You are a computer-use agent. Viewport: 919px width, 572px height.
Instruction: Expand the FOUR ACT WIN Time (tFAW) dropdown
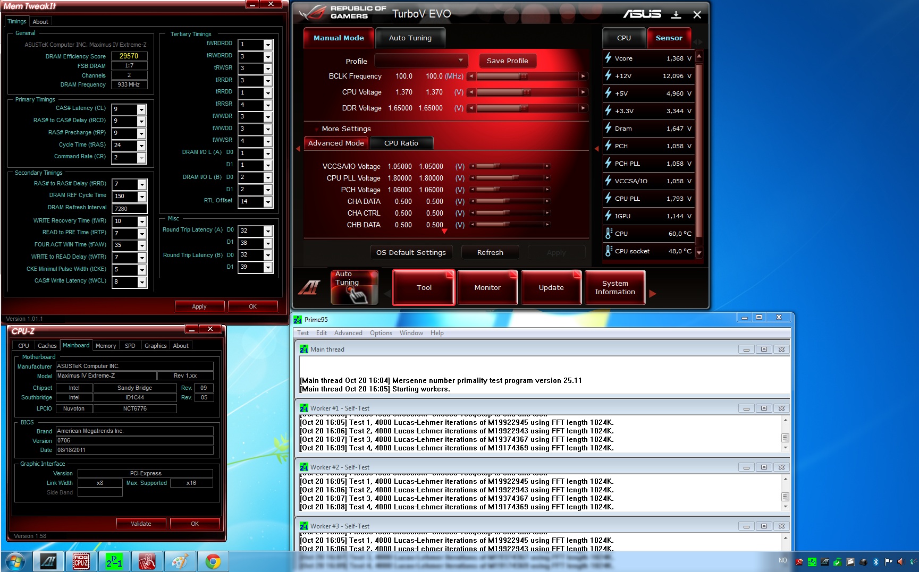[x=141, y=245]
